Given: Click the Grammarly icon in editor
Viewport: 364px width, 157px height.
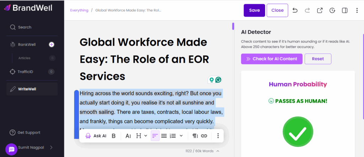Looking at the screenshot, I should tap(218, 80).
